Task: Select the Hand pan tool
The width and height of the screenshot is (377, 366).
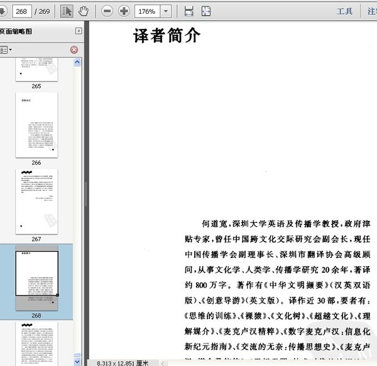Action: click(83, 11)
